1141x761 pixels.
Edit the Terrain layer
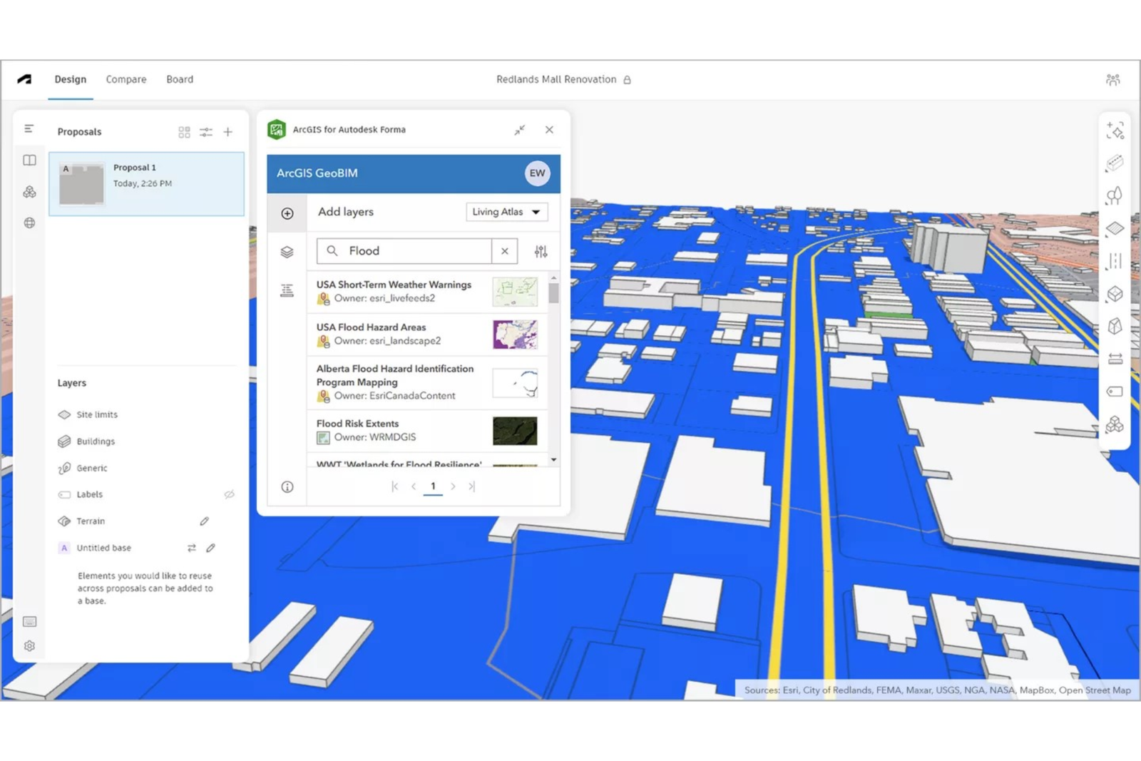(x=204, y=521)
